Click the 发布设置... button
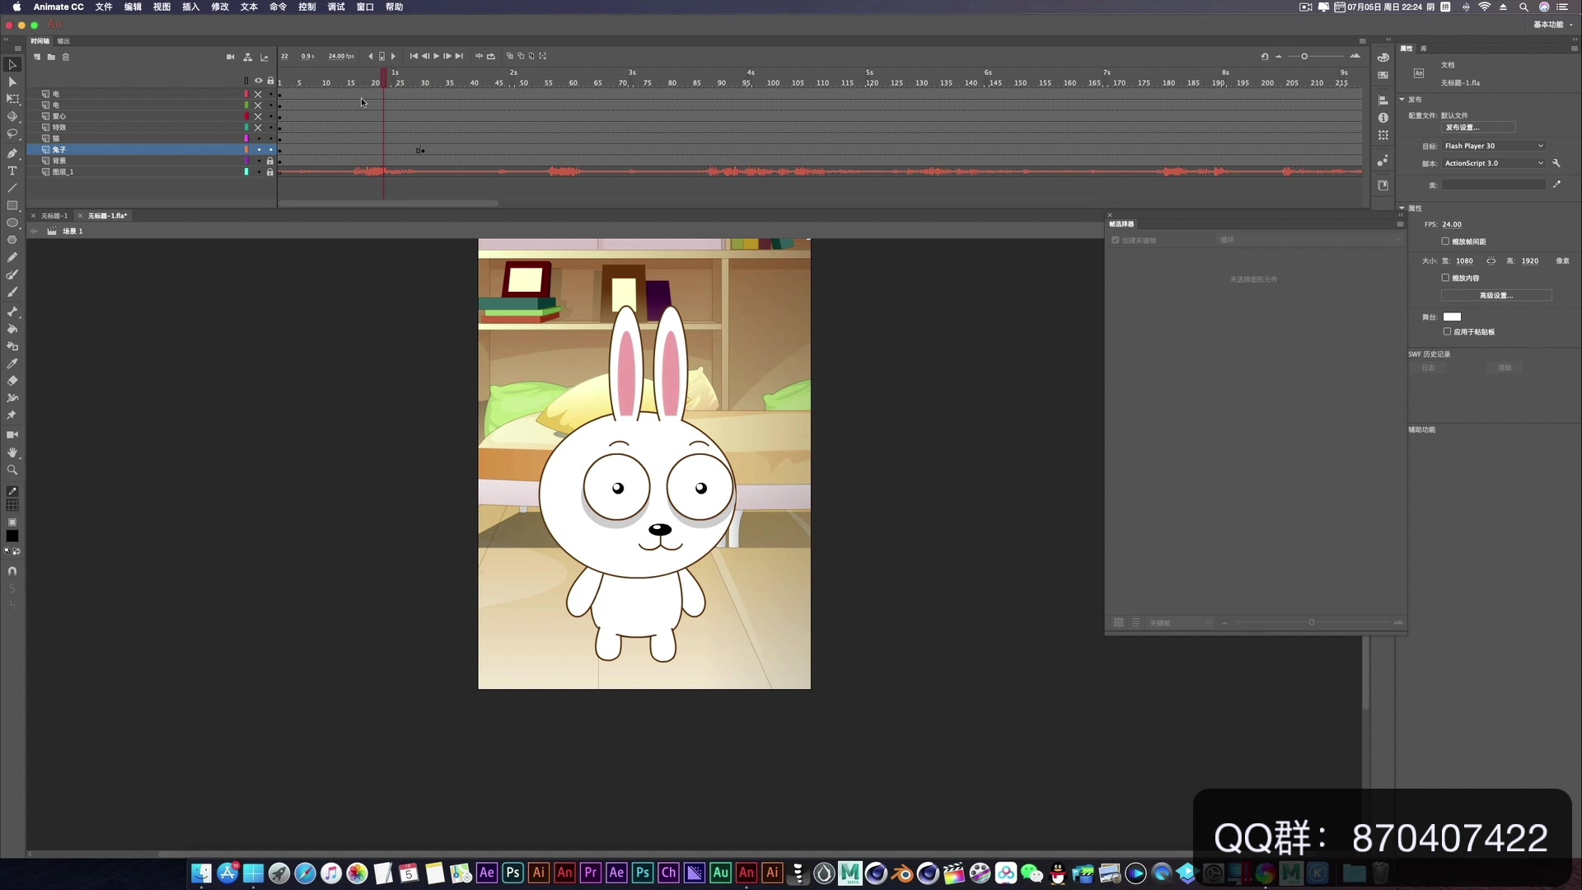 pyautogui.click(x=1478, y=128)
